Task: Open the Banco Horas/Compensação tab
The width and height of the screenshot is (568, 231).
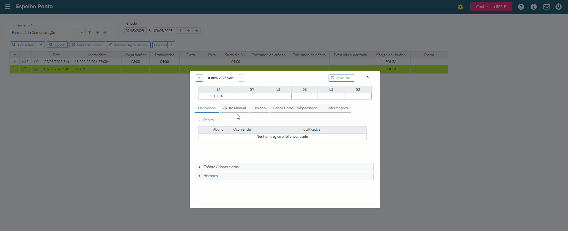Action: pos(295,108)
